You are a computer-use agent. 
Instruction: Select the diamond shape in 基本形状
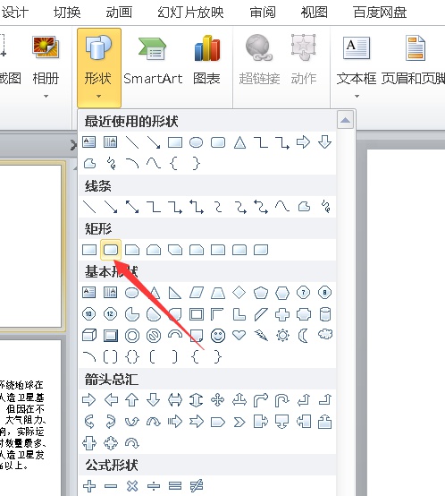(x=239, y=293)
